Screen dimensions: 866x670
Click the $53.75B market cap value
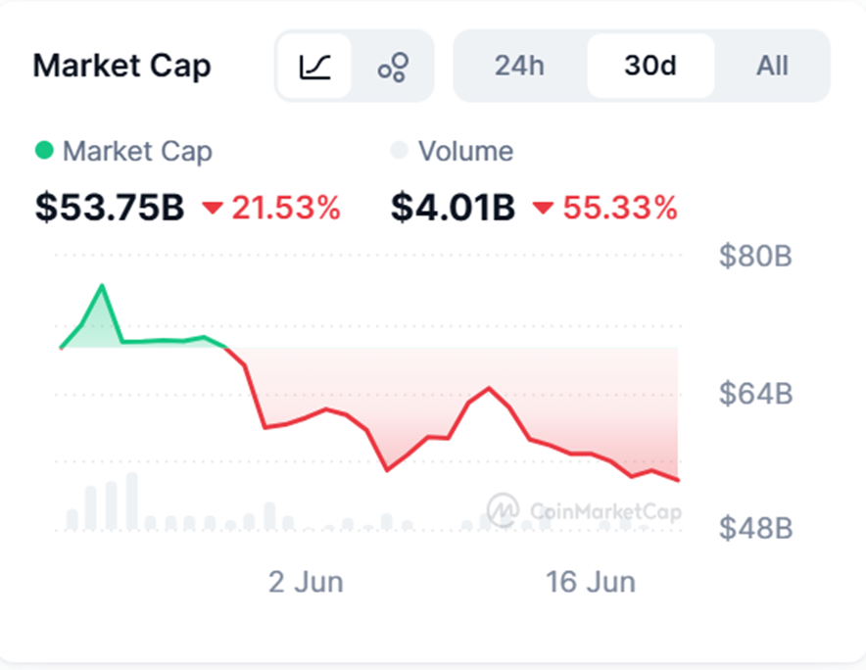[110, 208]
